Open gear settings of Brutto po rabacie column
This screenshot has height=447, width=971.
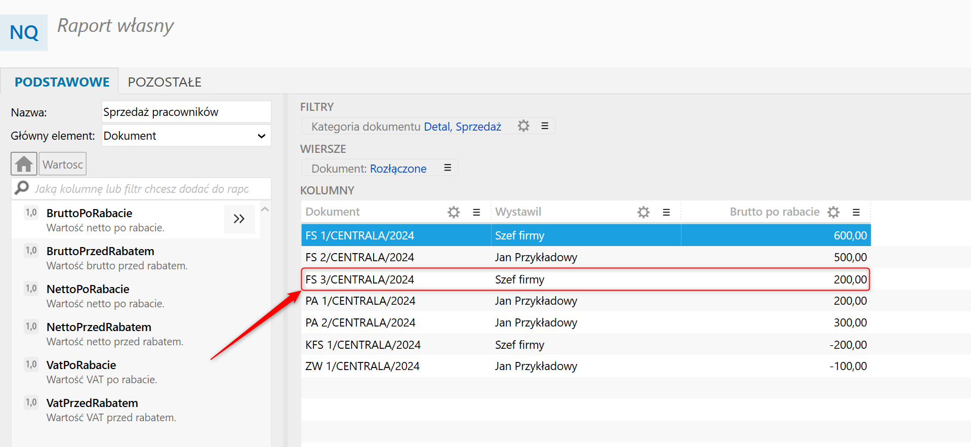click(x=833, y=212)
